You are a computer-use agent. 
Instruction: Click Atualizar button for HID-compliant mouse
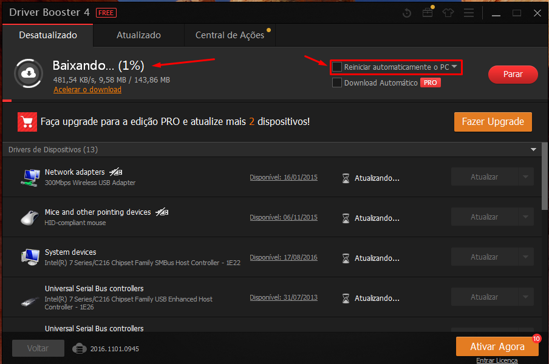(x=484, y=217)
